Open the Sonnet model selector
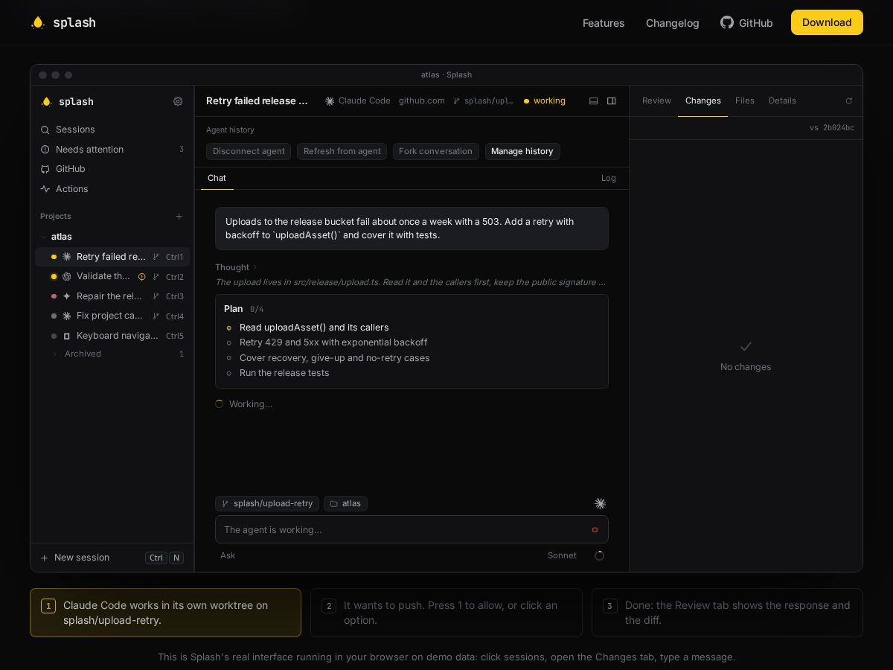The height and width of the screenshot is (670, 893). coord(562,555)
